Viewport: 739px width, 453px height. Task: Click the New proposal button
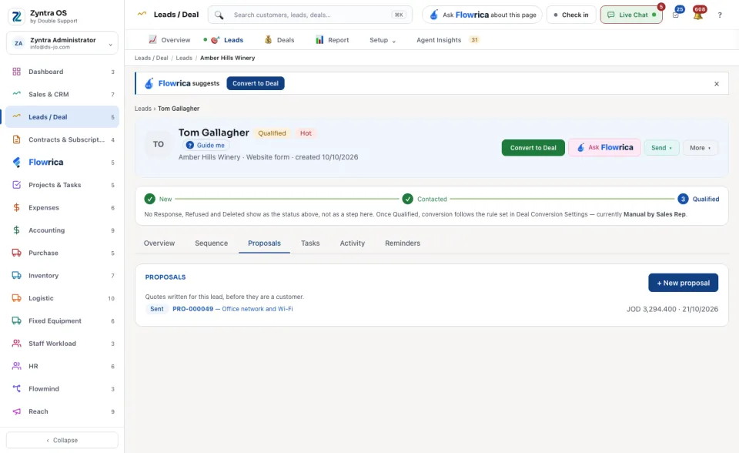684,283
